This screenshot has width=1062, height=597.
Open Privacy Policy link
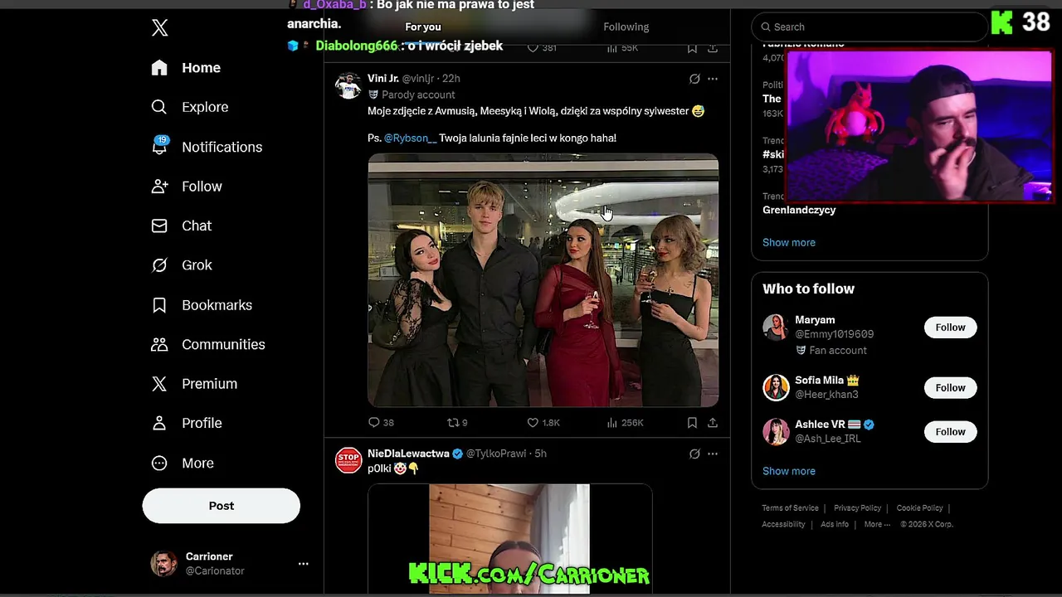pyautogui.click(x=857, y=508)
